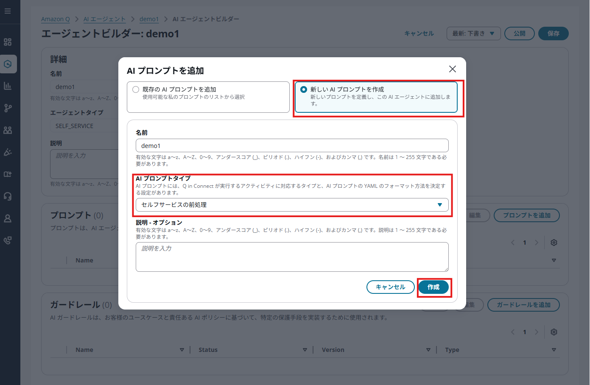Click the prompt name input field
This screenshot has width=590, height=385.
292,145
